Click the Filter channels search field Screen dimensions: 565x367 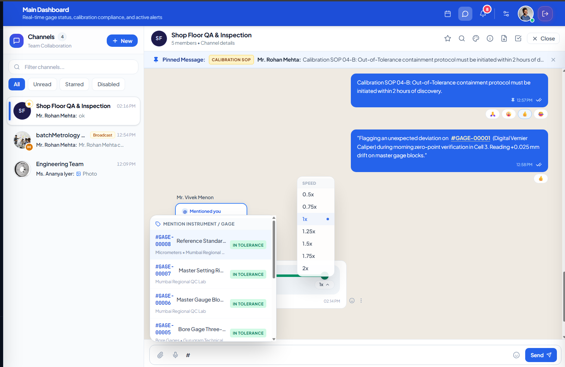pos(73,67)
